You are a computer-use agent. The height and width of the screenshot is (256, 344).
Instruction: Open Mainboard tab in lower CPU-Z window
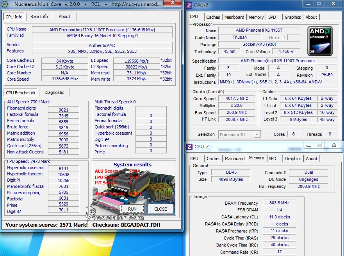coord(235,159)
